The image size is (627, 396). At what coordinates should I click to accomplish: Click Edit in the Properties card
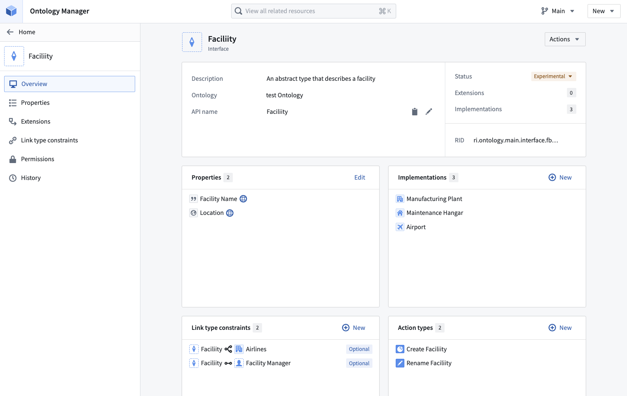(360, 177)
